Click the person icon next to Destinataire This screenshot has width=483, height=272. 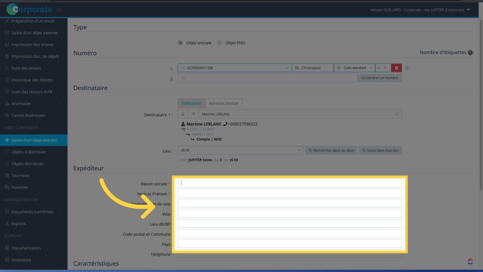[x=182, y=114]
